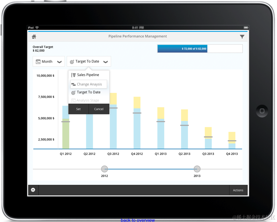Choose Sales Pipeline from the popup

pos(89,75)
